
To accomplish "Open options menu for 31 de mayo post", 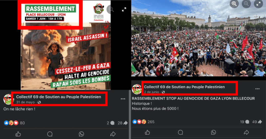I will (123, 99).
